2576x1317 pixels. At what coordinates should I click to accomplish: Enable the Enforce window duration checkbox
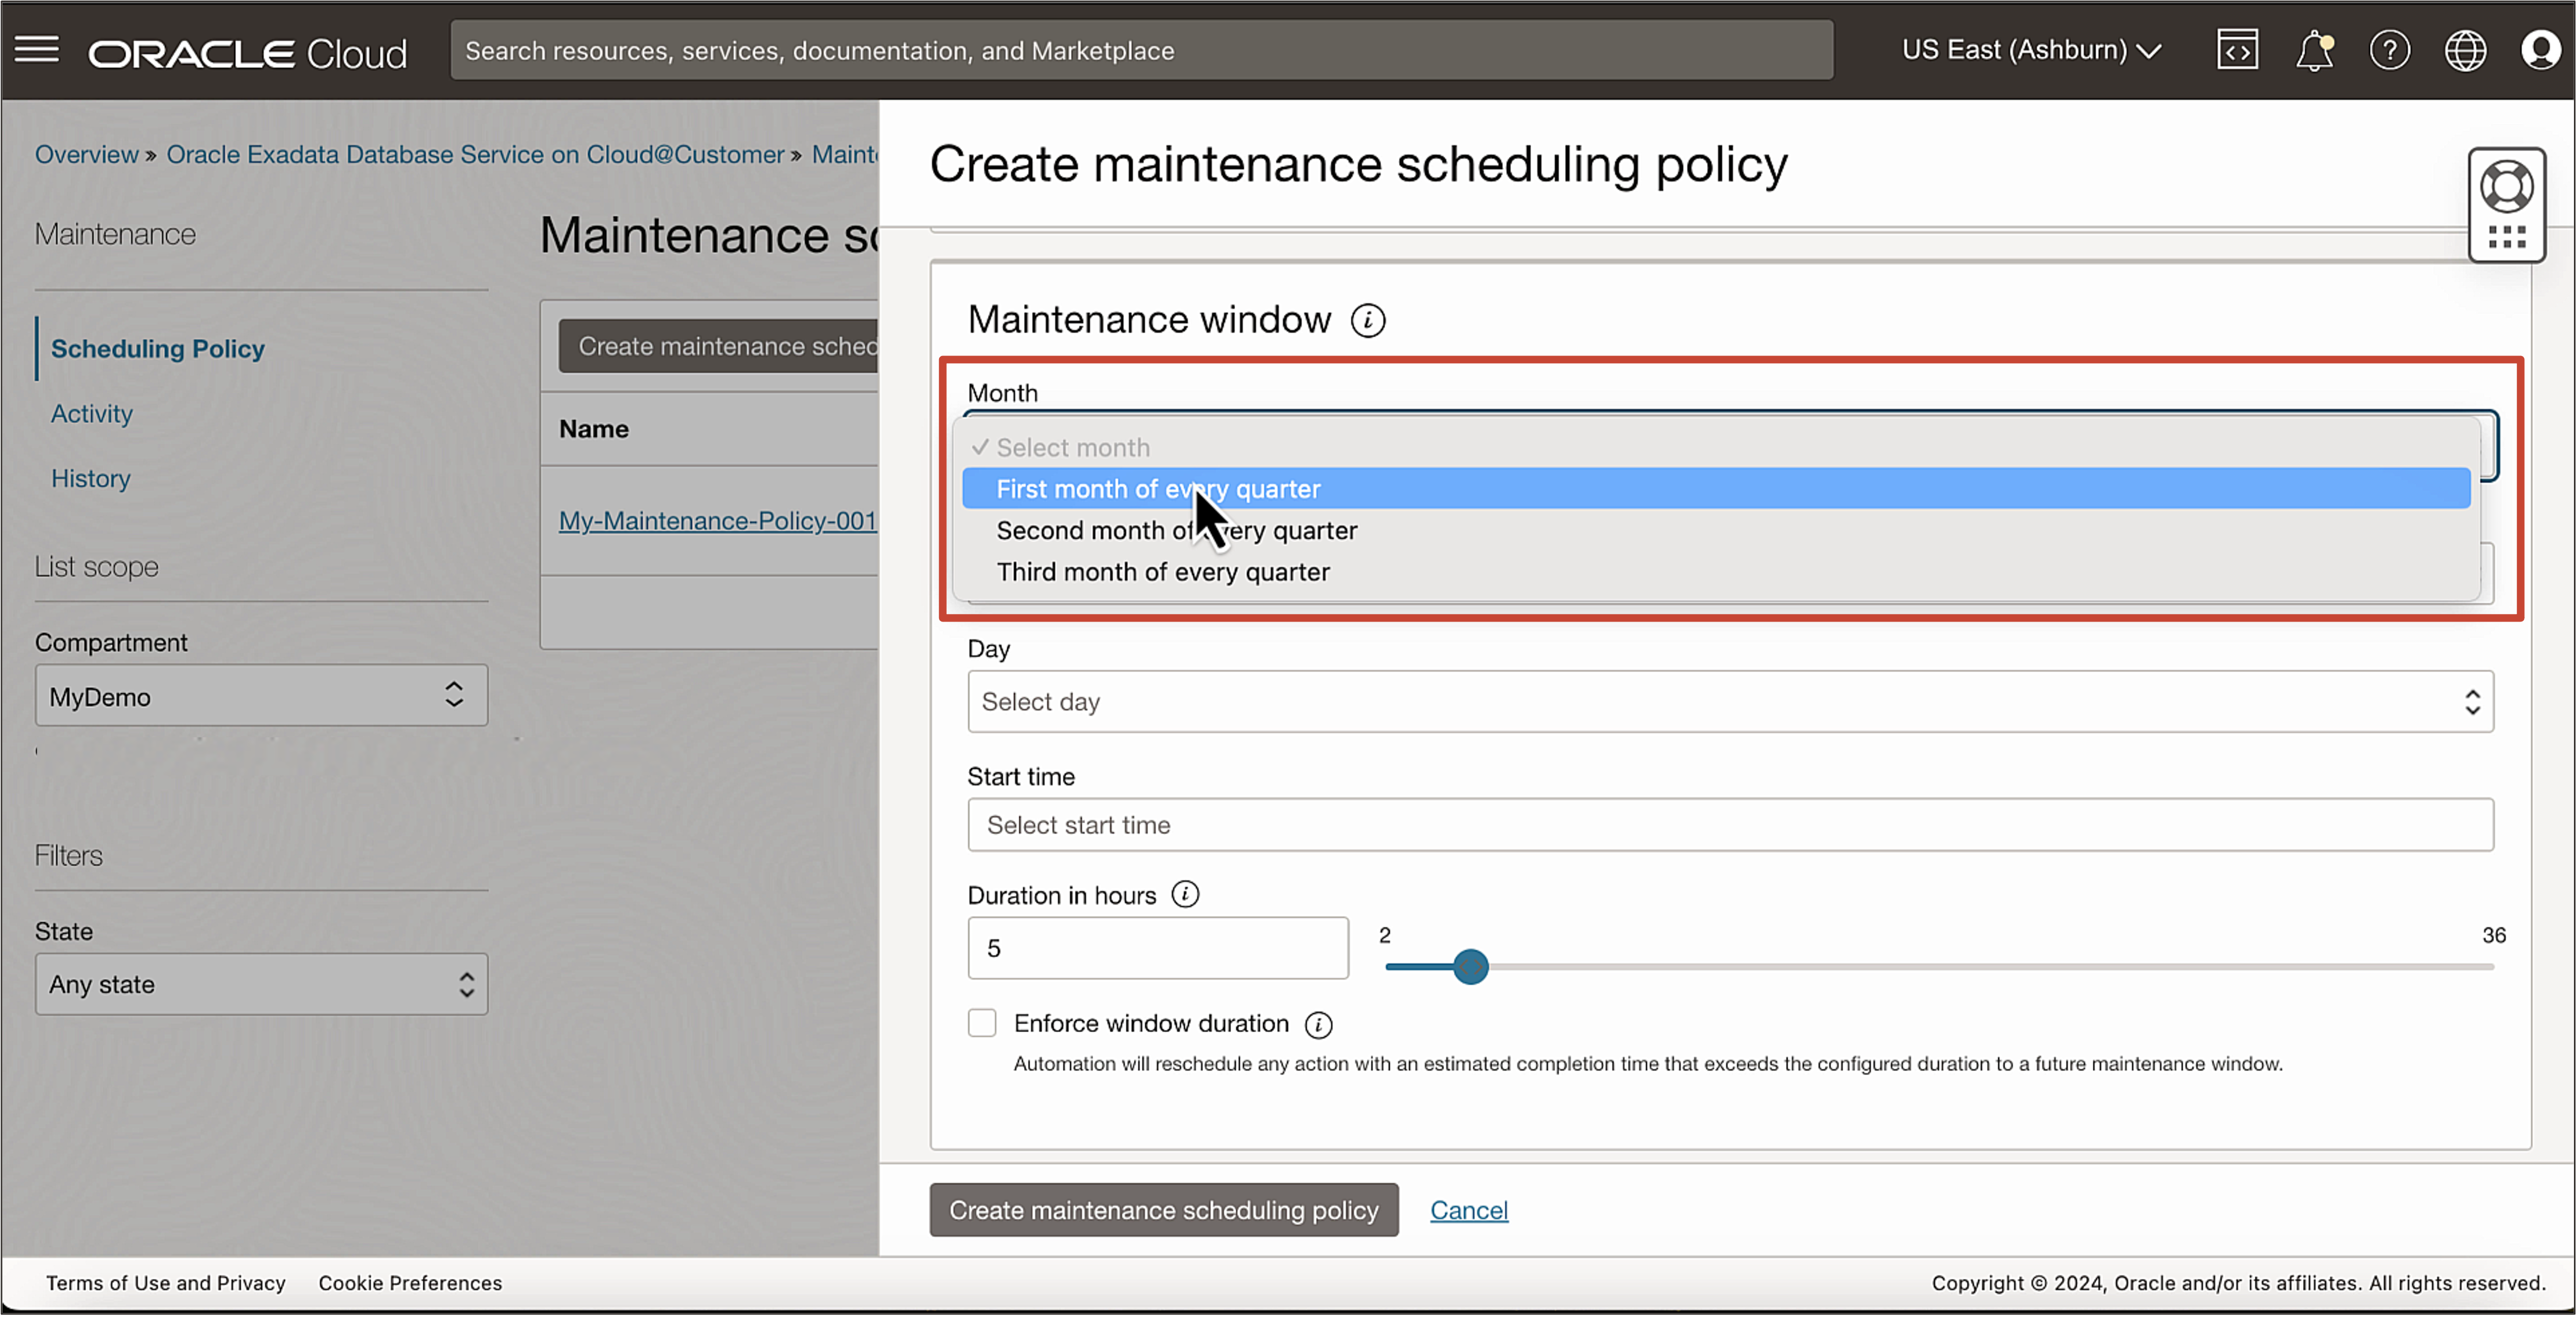pos(981,1023)
